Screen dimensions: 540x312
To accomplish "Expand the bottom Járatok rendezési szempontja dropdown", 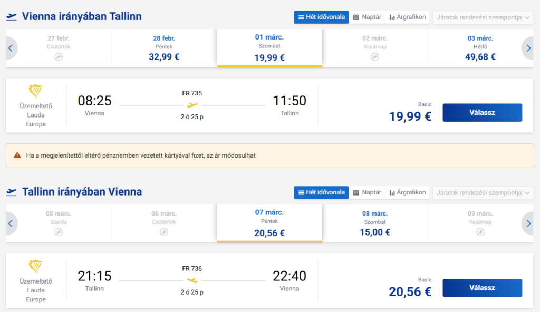I will [483, 192].
